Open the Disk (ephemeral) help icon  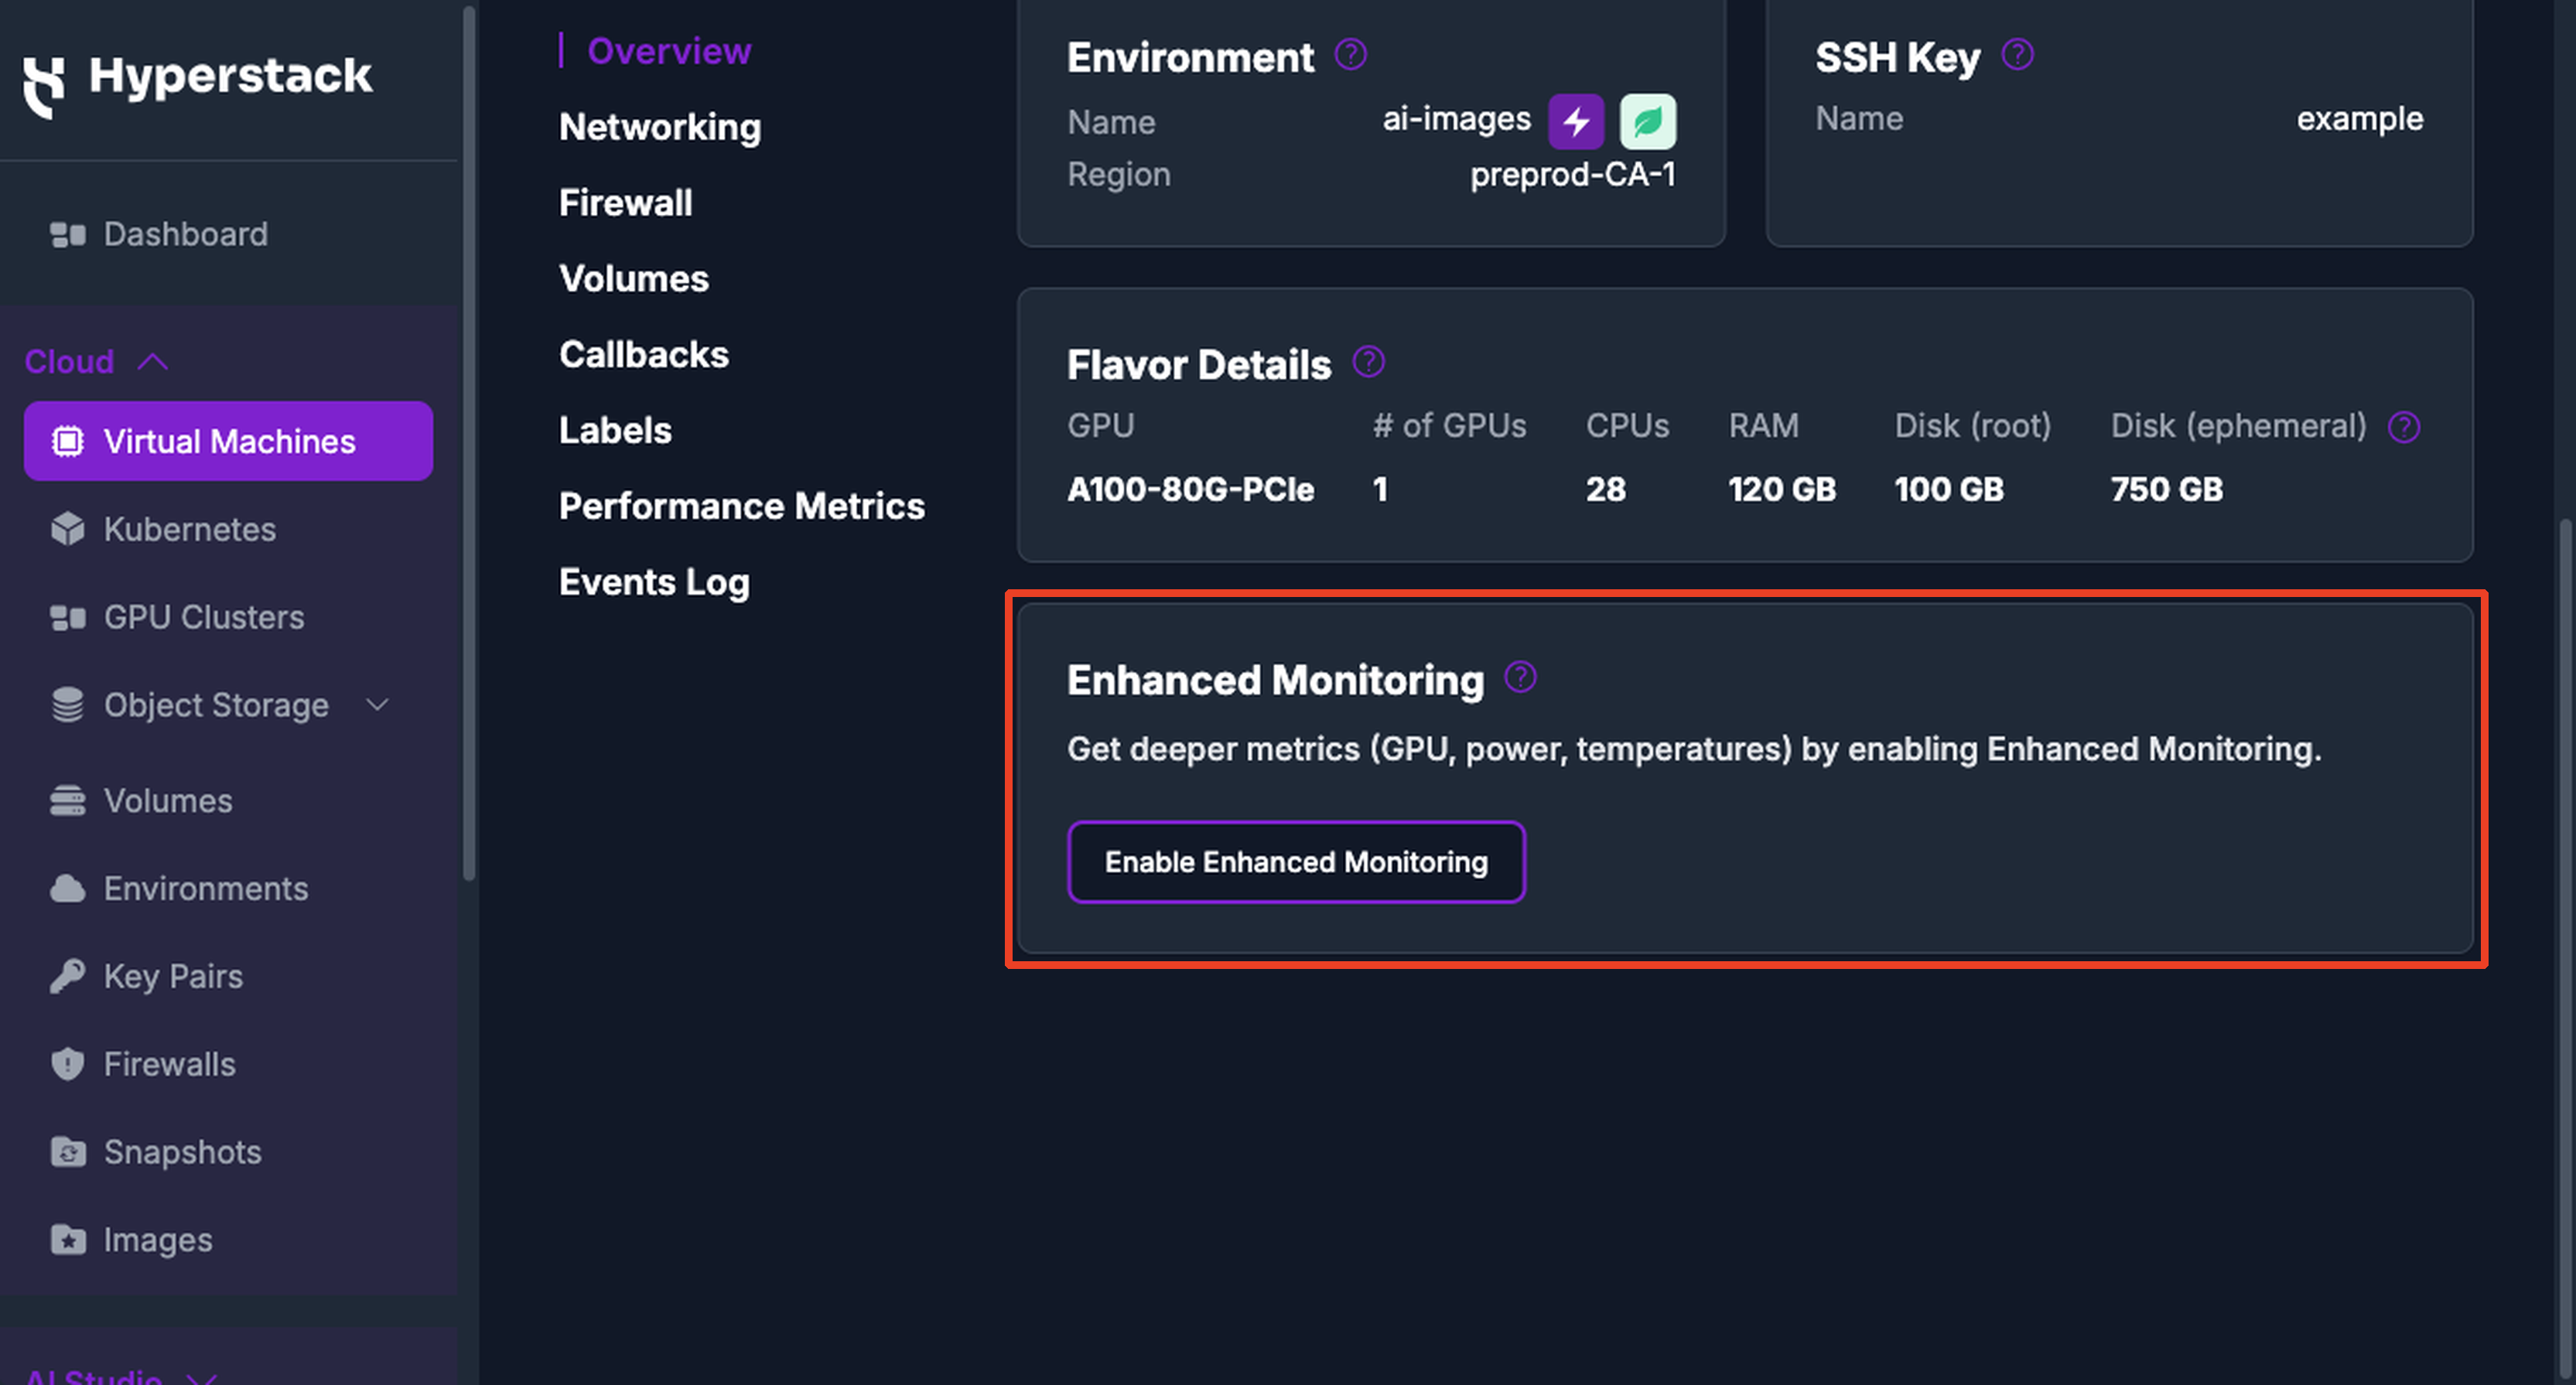tap(2404, 427)
